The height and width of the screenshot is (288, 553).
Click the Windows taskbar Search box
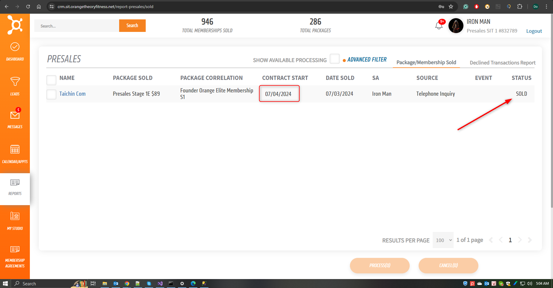41,284
